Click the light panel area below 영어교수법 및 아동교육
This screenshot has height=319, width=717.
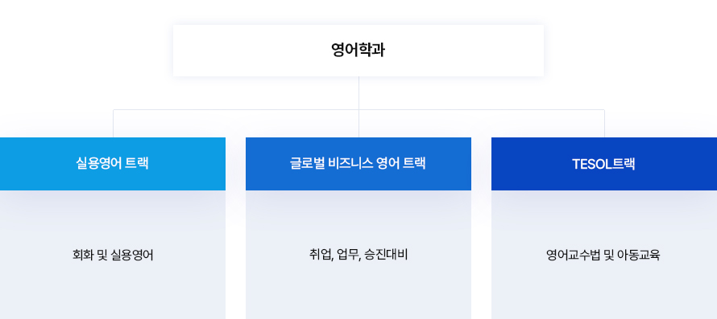(x=604, y=291)
